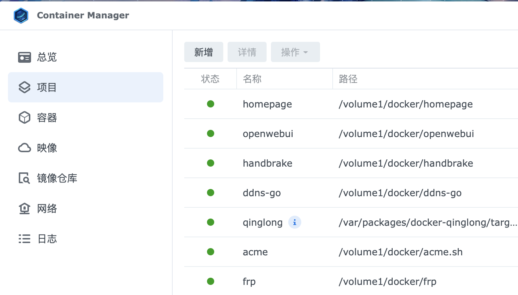Click the Container Manager app logo
This screenshot has height=295, width=518.
(21, 15)
